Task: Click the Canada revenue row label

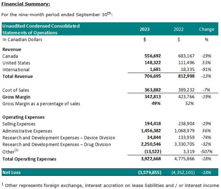Action: pos(10,56)
